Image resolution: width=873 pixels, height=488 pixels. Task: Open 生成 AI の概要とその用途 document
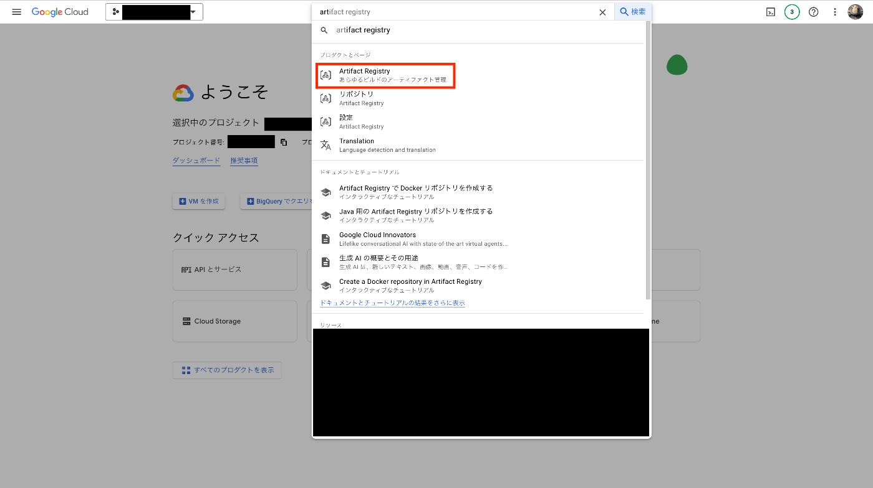point(479,262)
